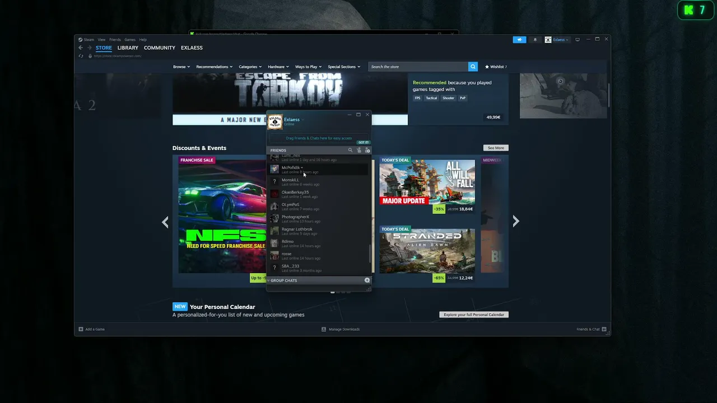The width and height of the screenshot is (717, 403).
Task: Click the forward arrow in Steam navigation
Action: [89, 48]
